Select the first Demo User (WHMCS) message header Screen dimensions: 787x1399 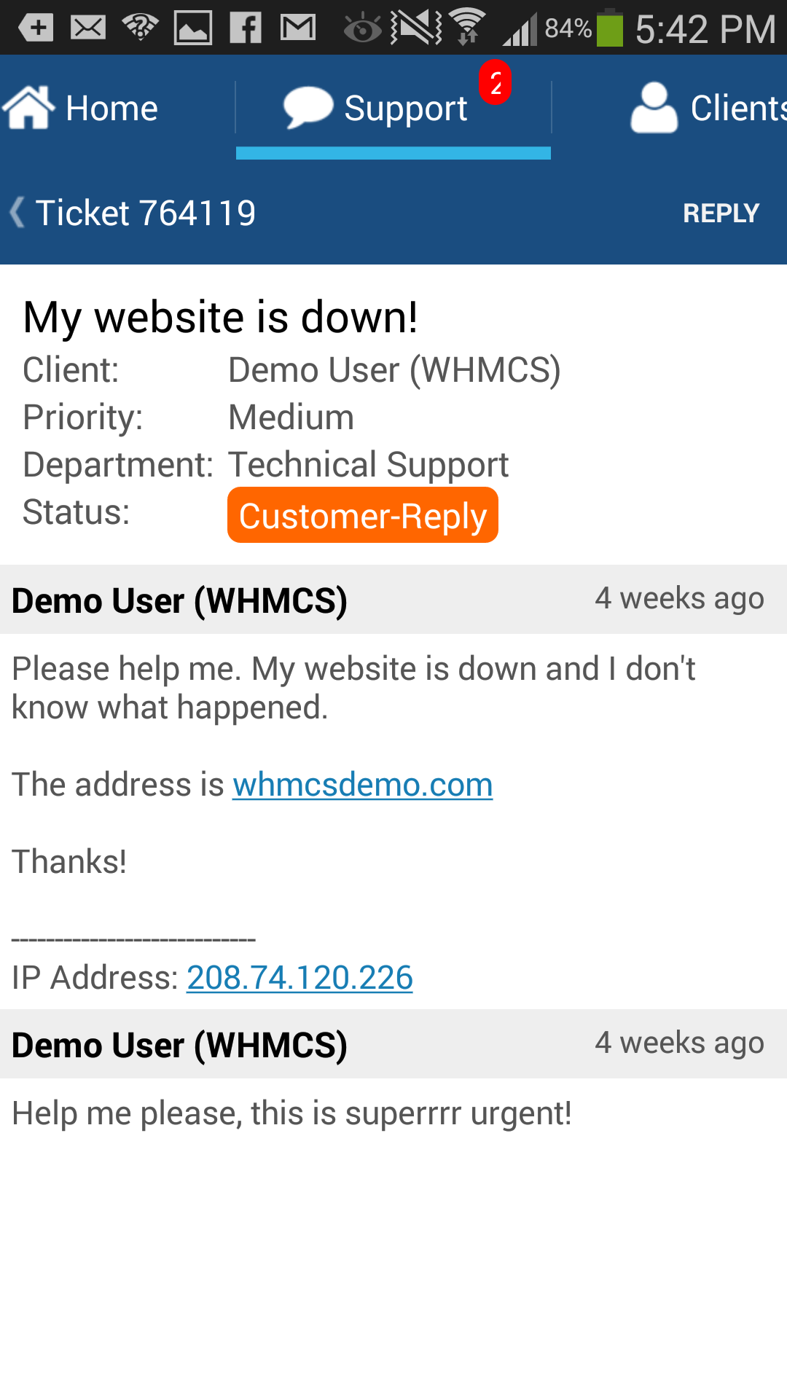point(393,600)
